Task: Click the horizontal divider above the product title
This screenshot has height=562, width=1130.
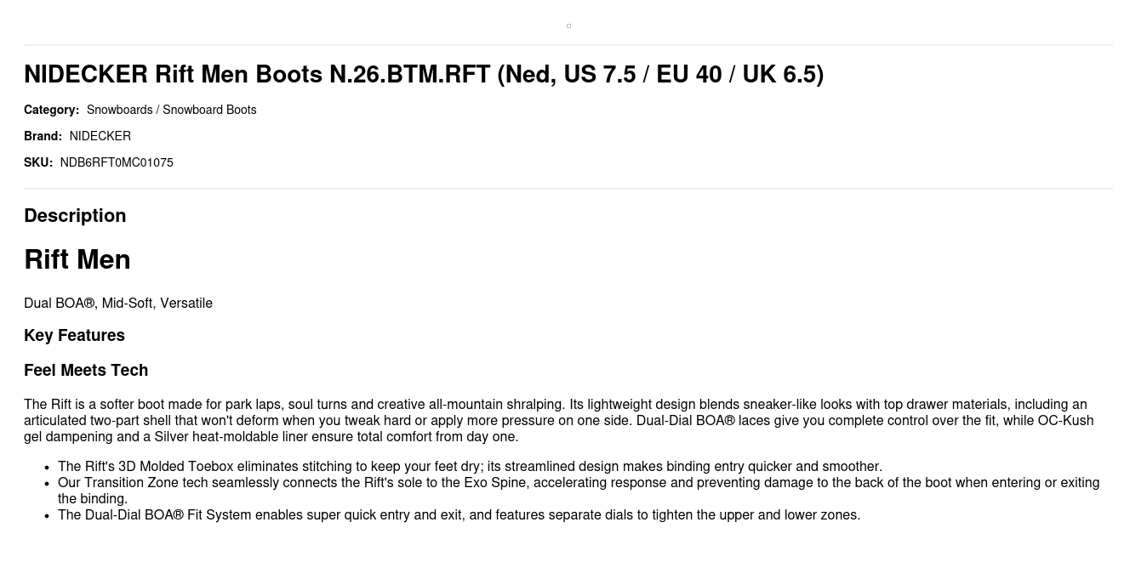Action: point(568,45)
